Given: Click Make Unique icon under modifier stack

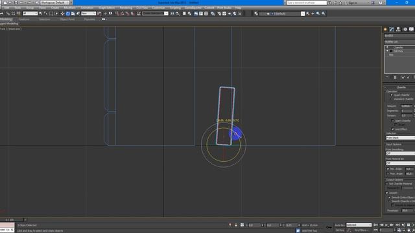Looking at the screenshot, I should point(403,77).
